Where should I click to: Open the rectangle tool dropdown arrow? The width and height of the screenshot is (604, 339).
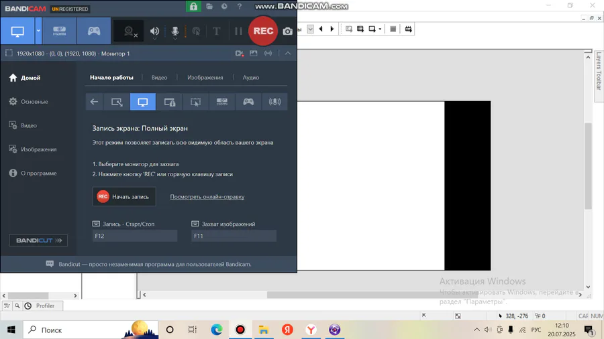pos(380,29)
